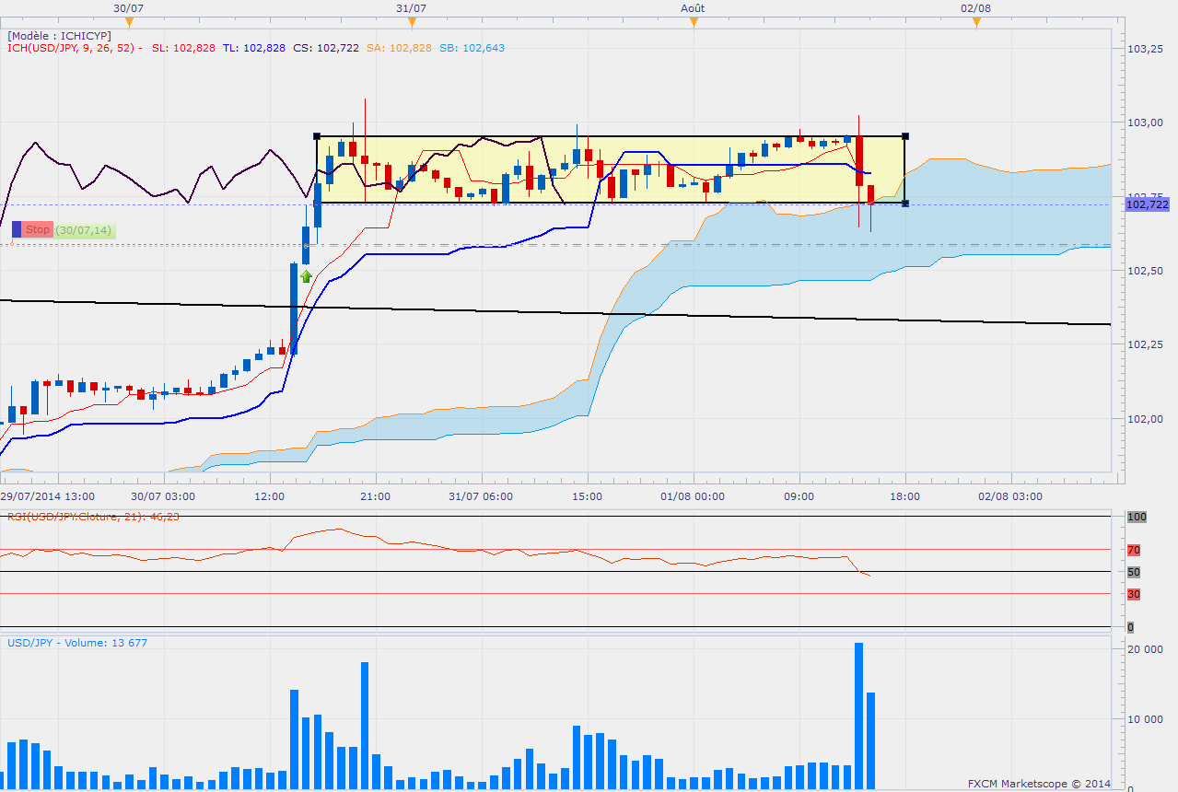Viewport: 1178px width, 792px height.
Task: Grab the rectangle's top-left corner handle
Action: coord(317,136)
